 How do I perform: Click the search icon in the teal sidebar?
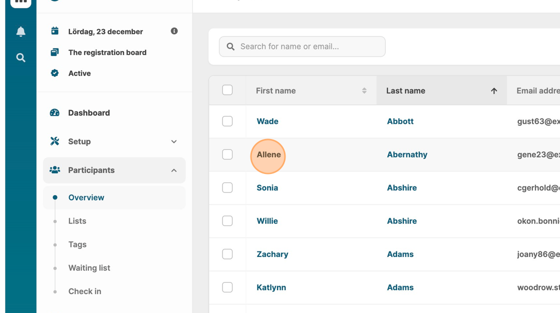[20, 57]
